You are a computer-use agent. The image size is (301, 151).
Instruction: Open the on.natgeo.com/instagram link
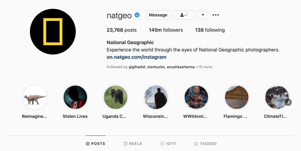coord(137,57)
